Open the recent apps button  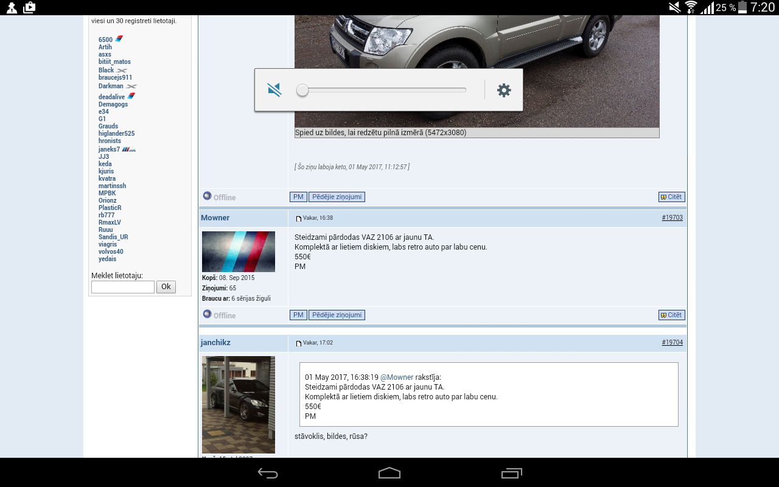[x=511, y=473]
